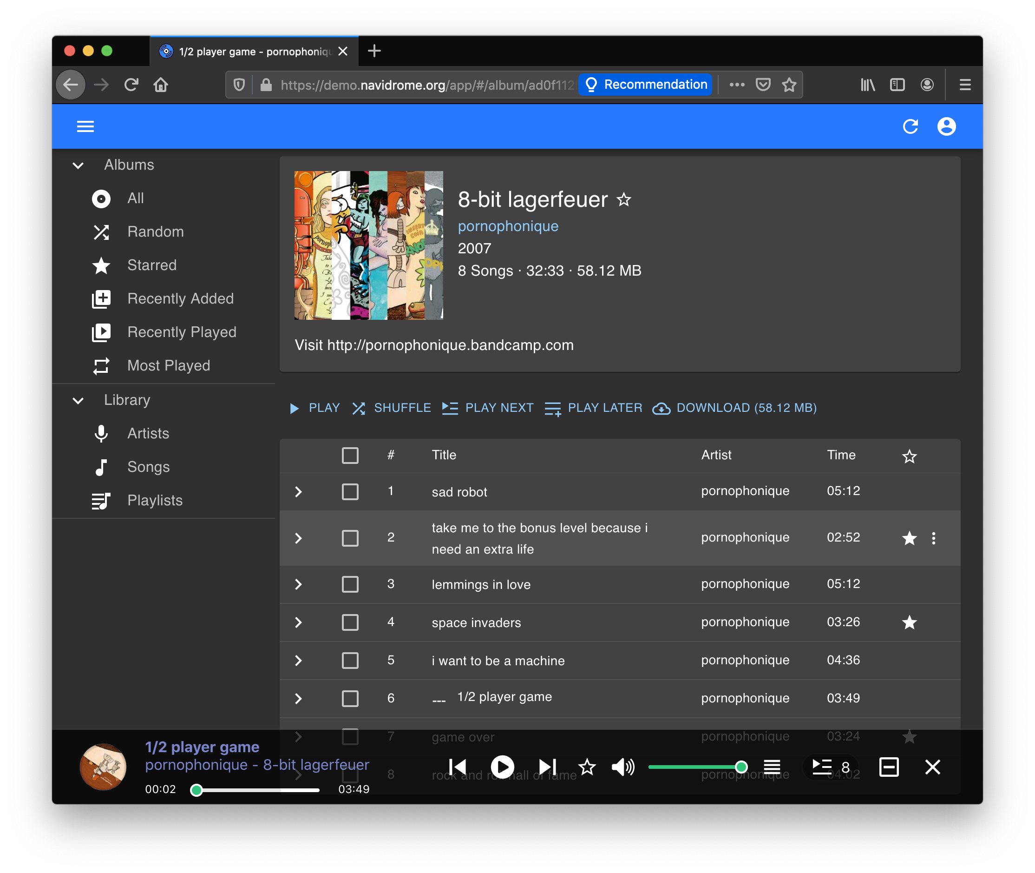Go to Playlists in Library

pyautogui.click(x=163, y=500)
